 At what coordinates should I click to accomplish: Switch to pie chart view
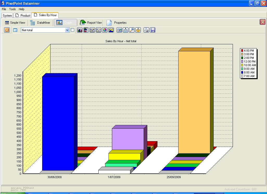[x=105, y=30]
